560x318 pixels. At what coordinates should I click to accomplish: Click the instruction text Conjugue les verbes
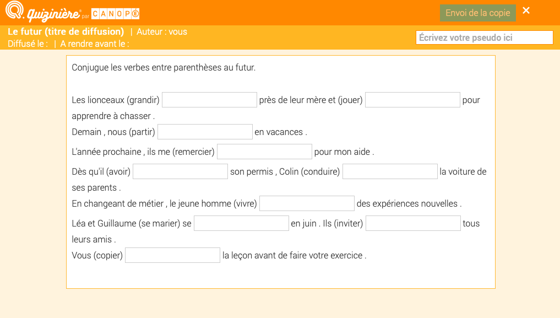pyautogui.click(x=164, y=68)
